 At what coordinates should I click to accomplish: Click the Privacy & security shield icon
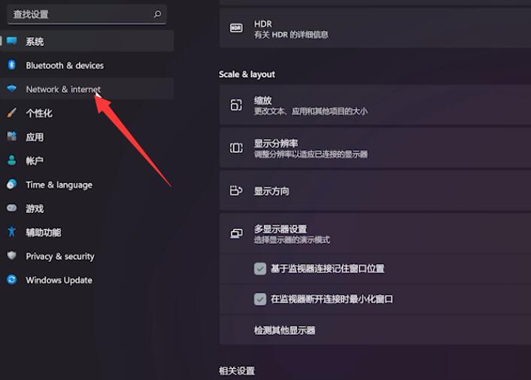point(12,256)
